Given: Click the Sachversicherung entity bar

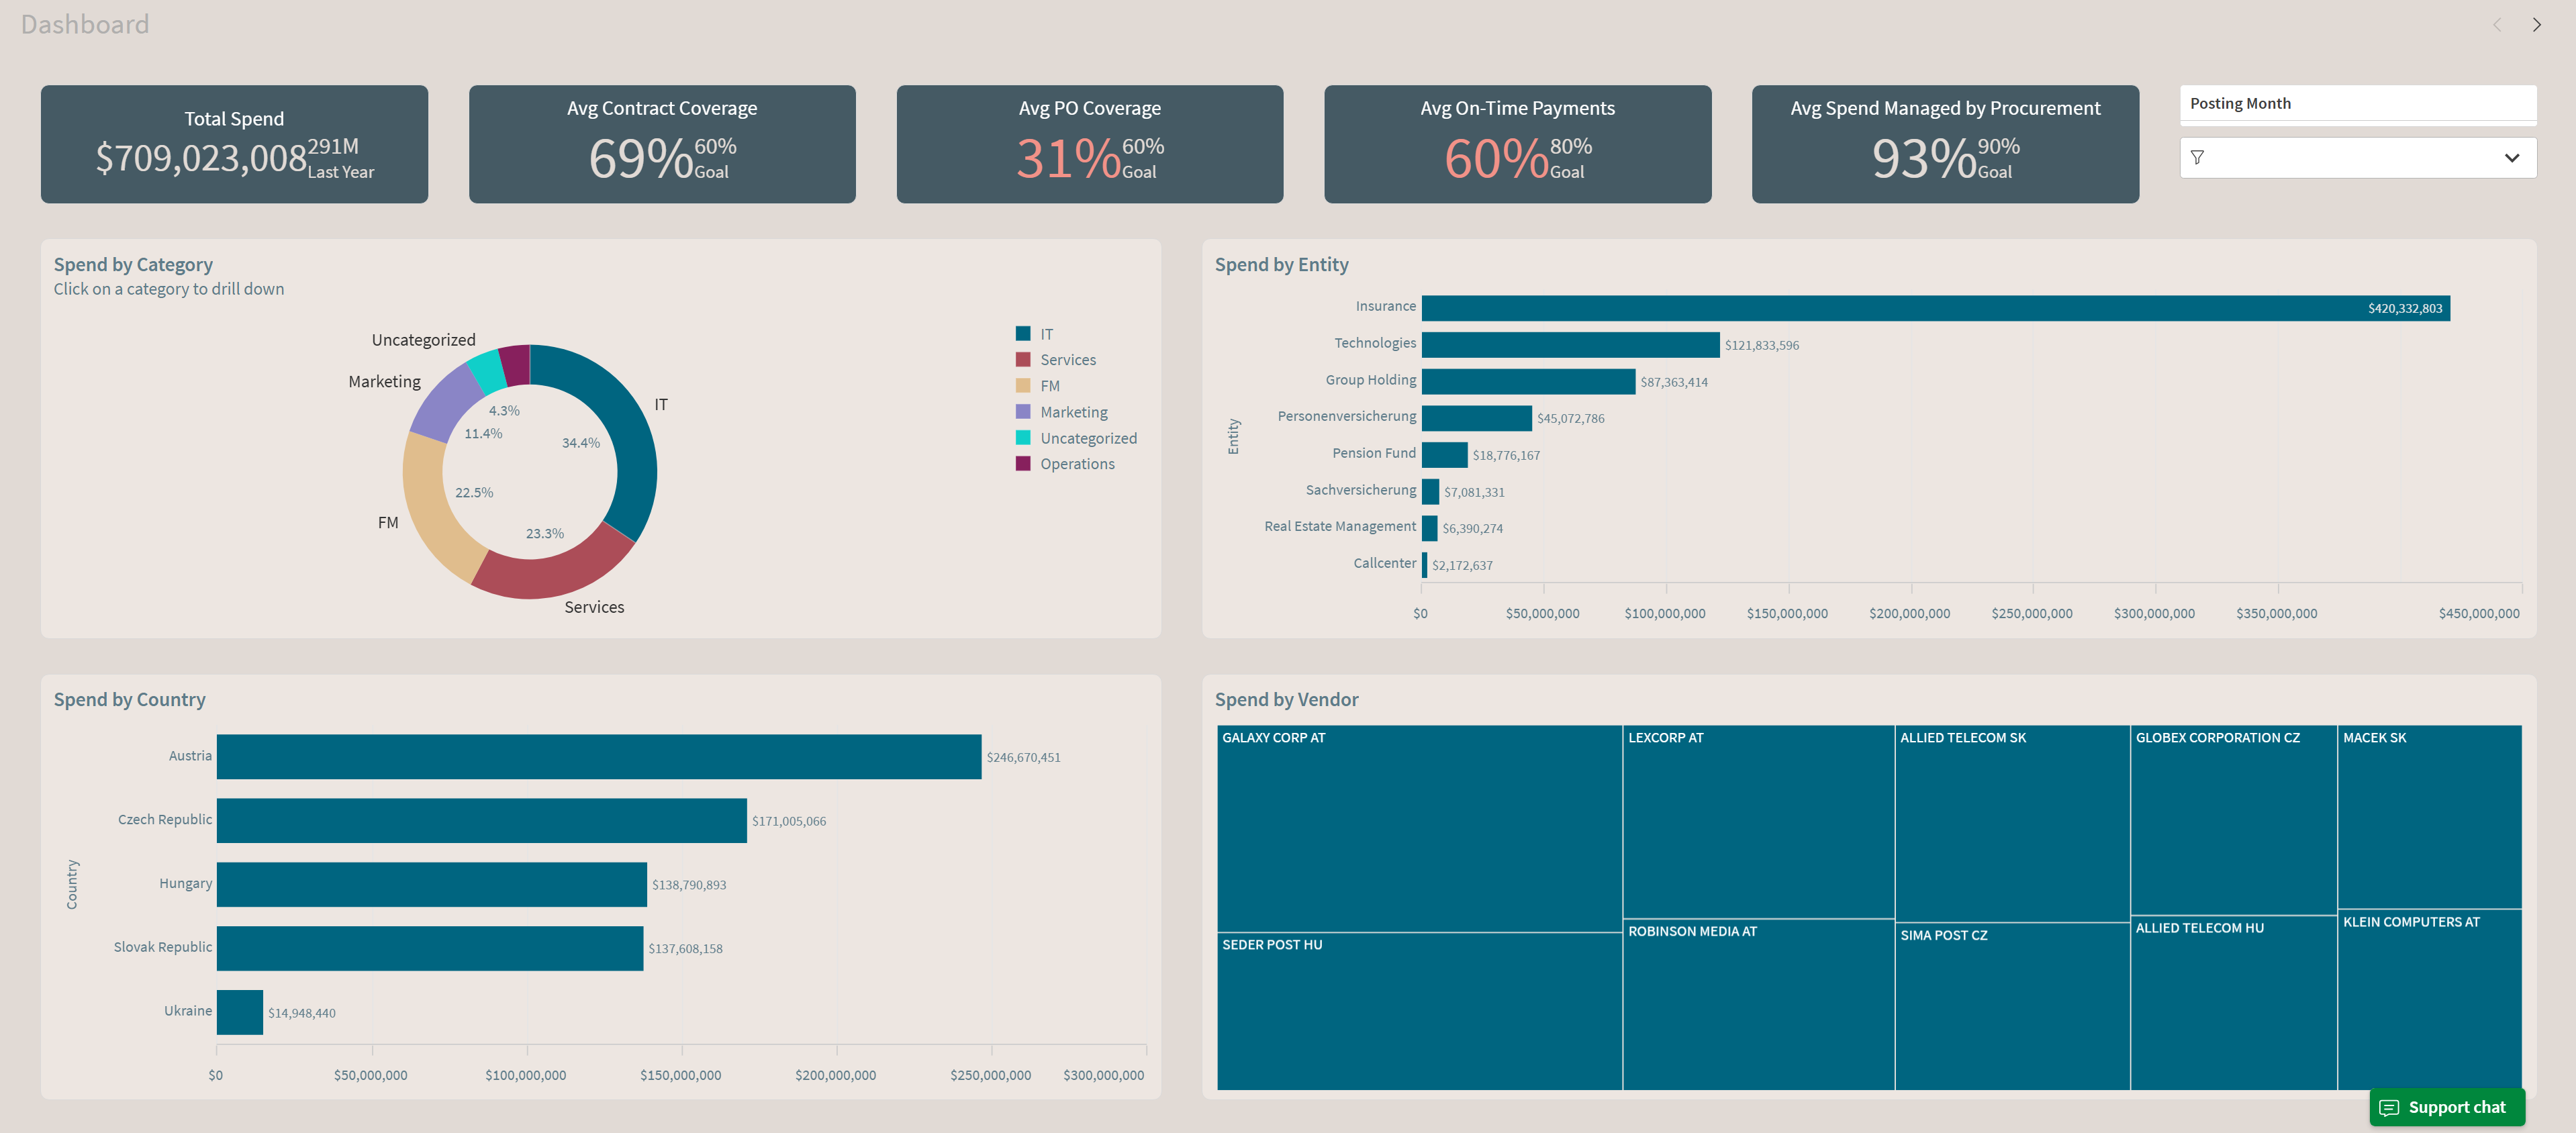Looking at the screenshot, I should pyautogui.click(x=1430, y=491).
